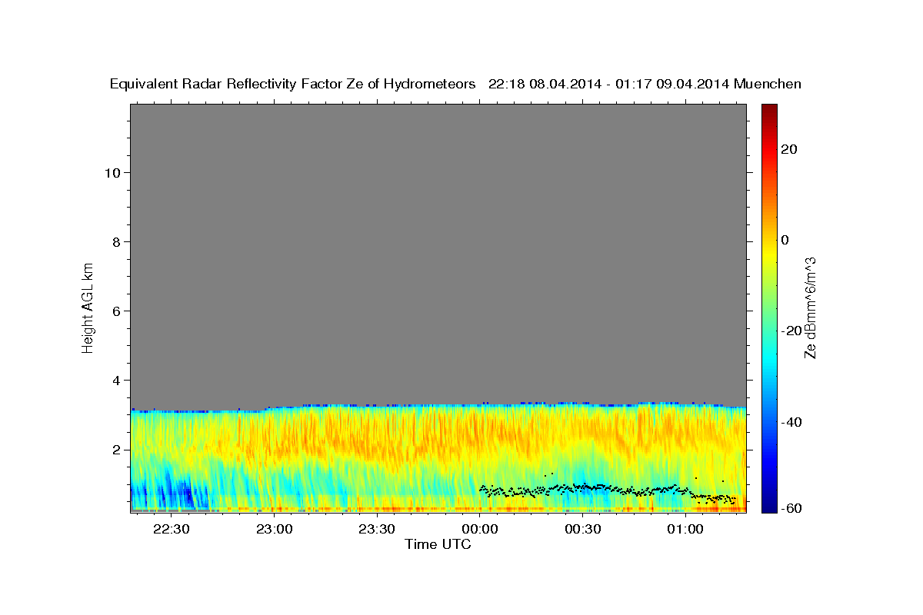The image size is (923, 615).
Task: Click the "23:00" time tick label
Action: tap(274, 529)
